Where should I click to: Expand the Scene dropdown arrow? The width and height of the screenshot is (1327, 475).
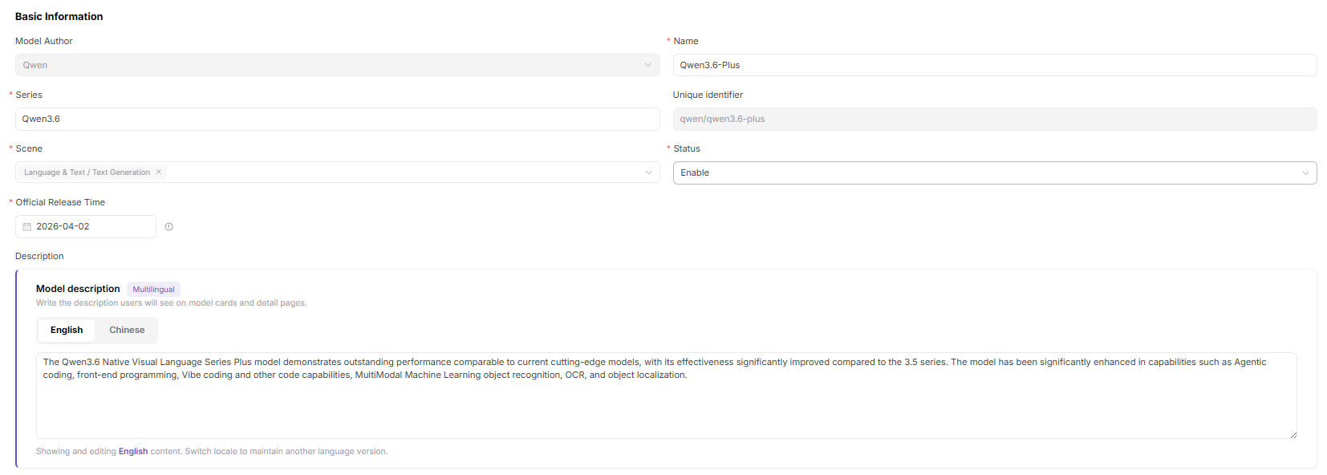[648, 173]
